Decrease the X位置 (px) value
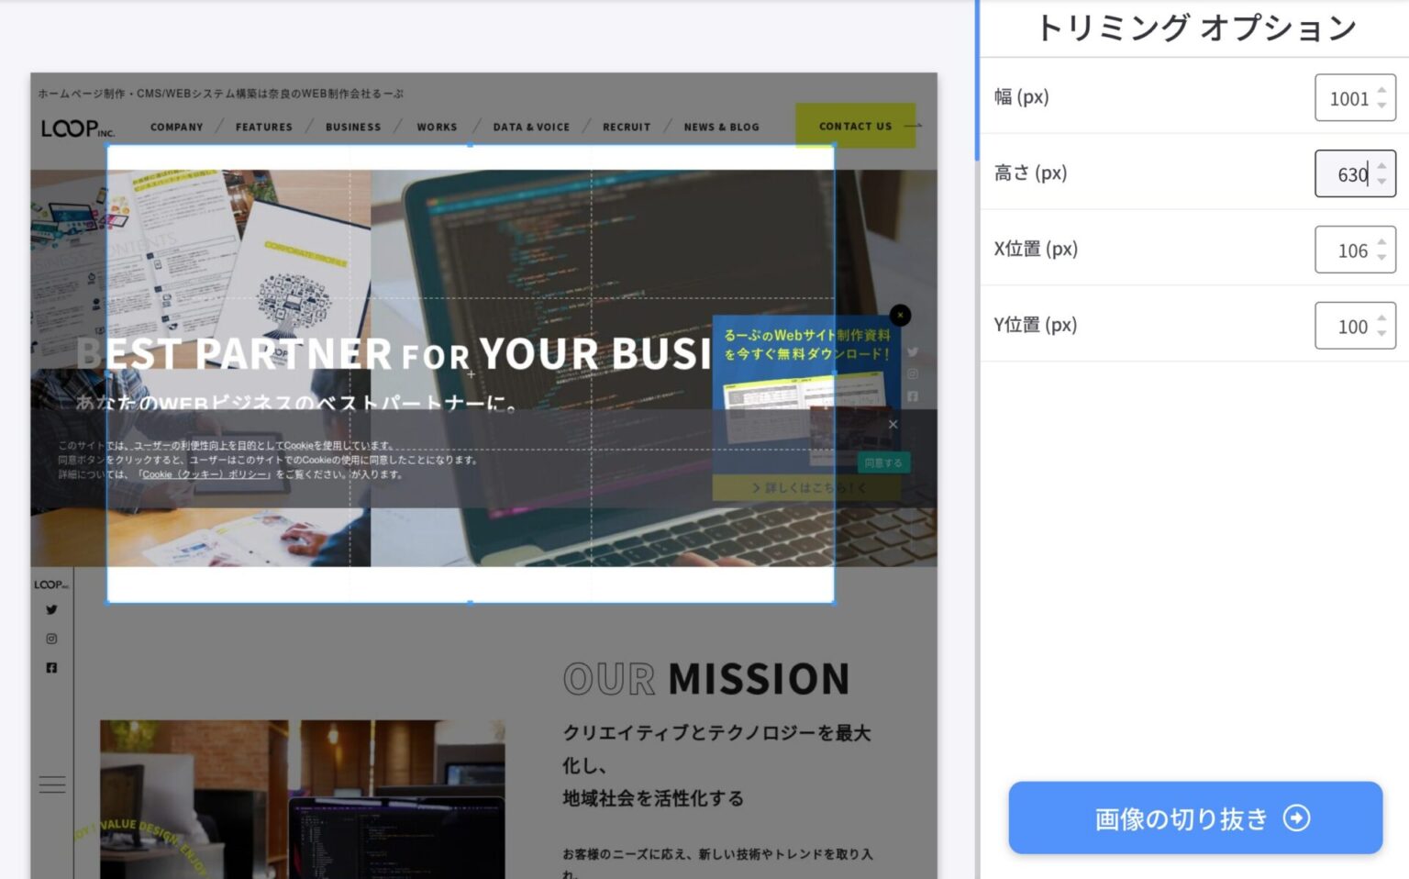Screen dimensions: 1409x879 [1381, 257]
